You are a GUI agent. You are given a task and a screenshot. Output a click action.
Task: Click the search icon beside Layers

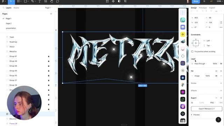[3, 8]
